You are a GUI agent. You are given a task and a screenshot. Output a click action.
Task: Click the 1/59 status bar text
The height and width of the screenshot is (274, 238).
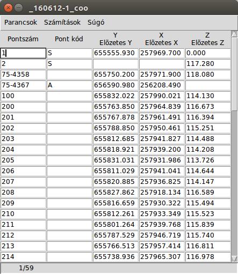(26, 268)
